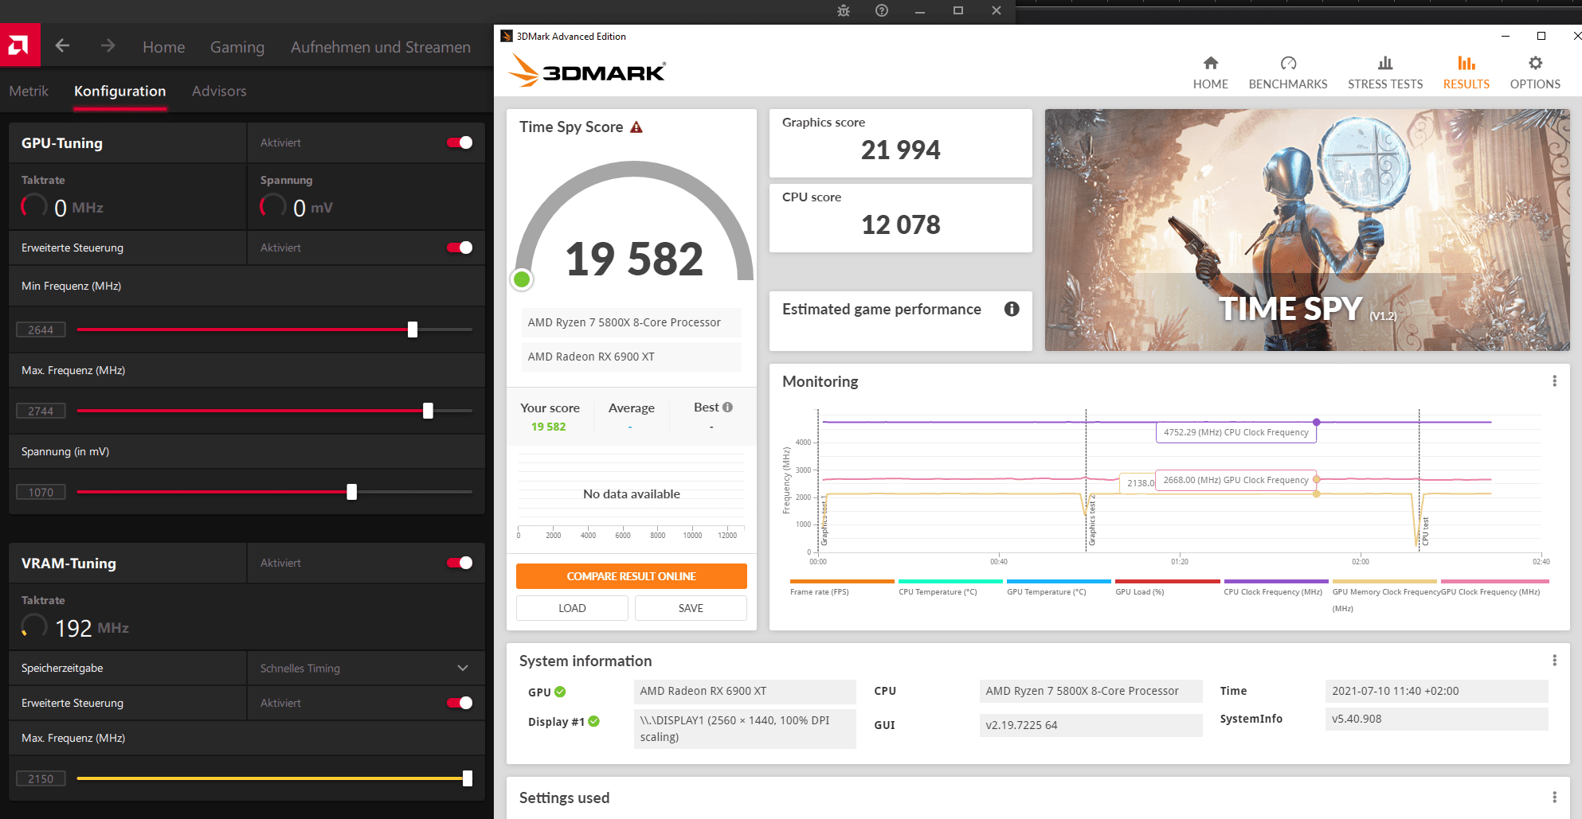The width and height of the screenshot is (1582, 819).
Task: Click the Estimated game performance info icon
Action: 1012,309
